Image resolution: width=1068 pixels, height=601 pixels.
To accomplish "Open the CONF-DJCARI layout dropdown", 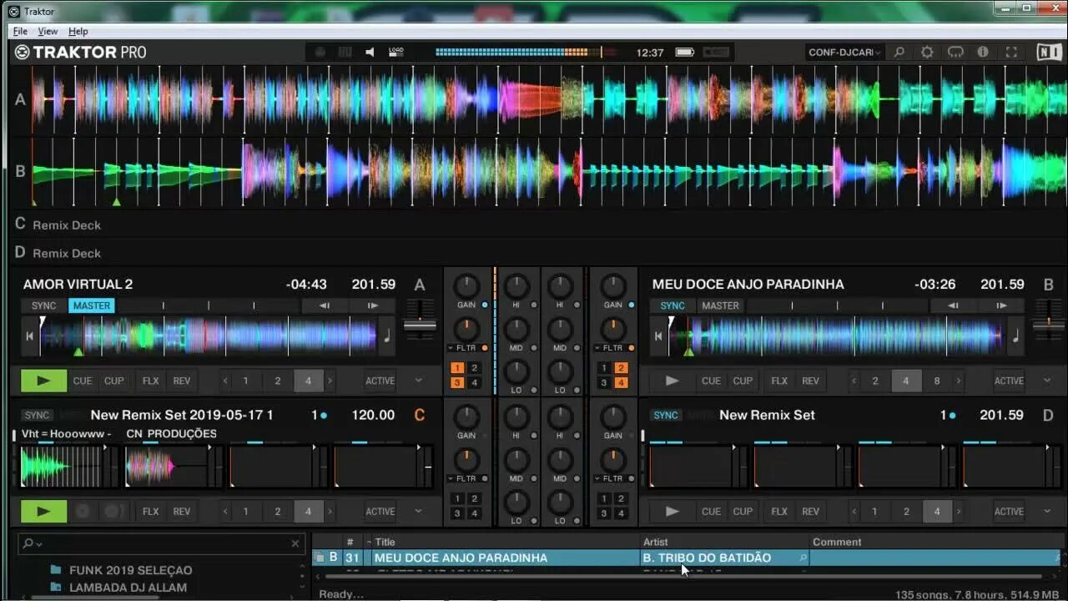I will (x=844, y=52).
